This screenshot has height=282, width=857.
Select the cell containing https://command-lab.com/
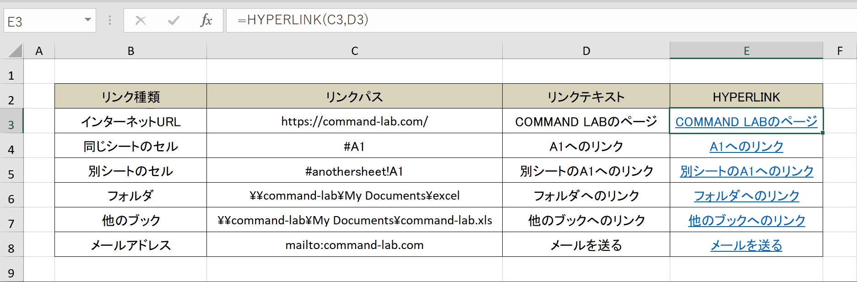[x=354, y=121]
